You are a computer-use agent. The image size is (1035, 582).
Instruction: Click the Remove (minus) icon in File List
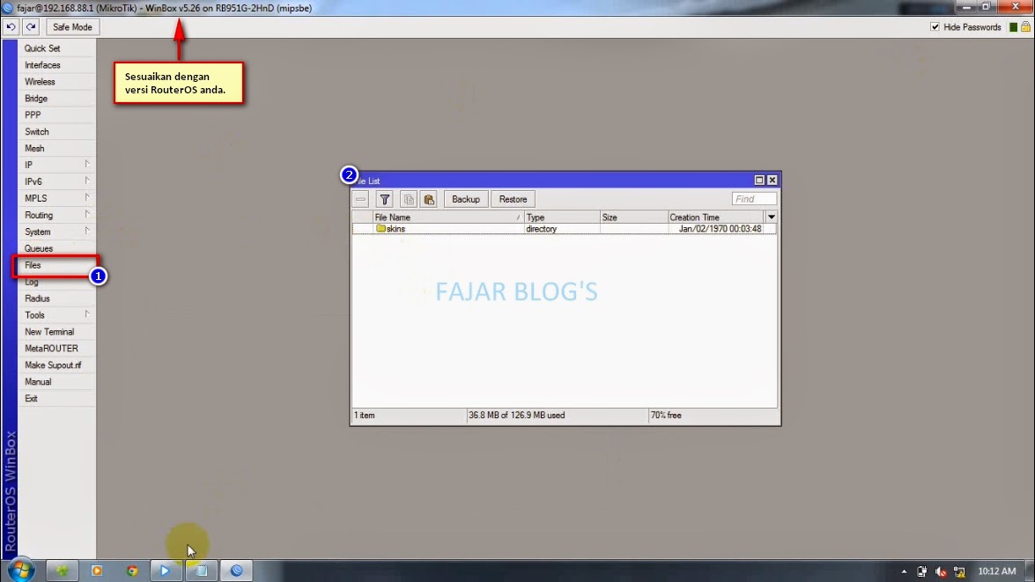pos(360,199)
